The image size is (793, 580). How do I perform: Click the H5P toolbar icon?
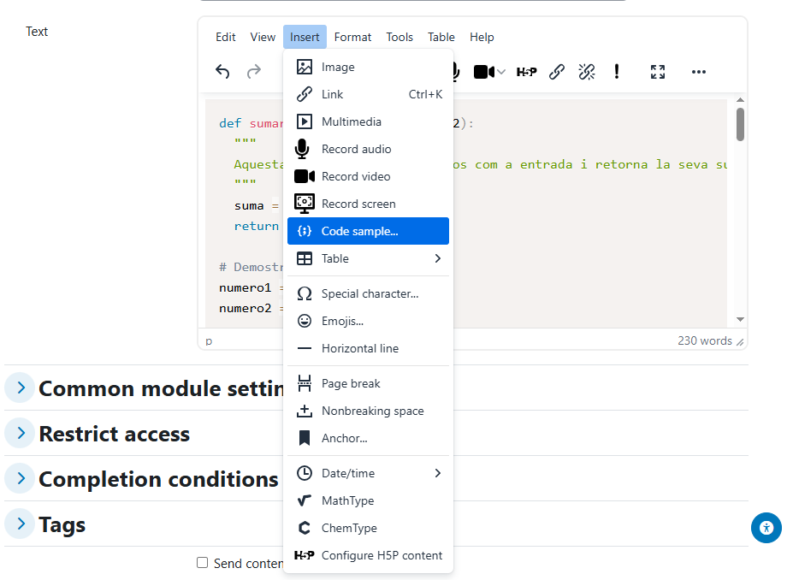click(526, 72)
